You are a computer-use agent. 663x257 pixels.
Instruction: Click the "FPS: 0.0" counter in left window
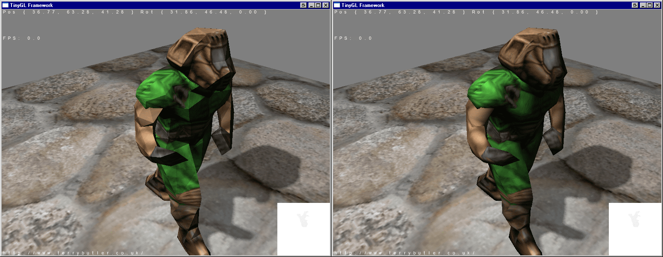coord(22,38)
